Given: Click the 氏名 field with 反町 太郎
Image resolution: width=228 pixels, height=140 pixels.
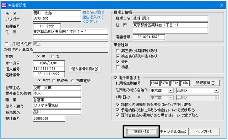Looking at the screenshot, I should coord(57,13).
